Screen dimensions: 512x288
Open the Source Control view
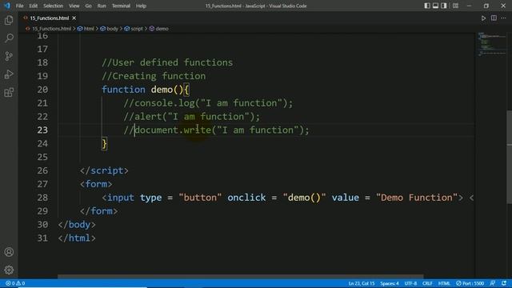9,56
